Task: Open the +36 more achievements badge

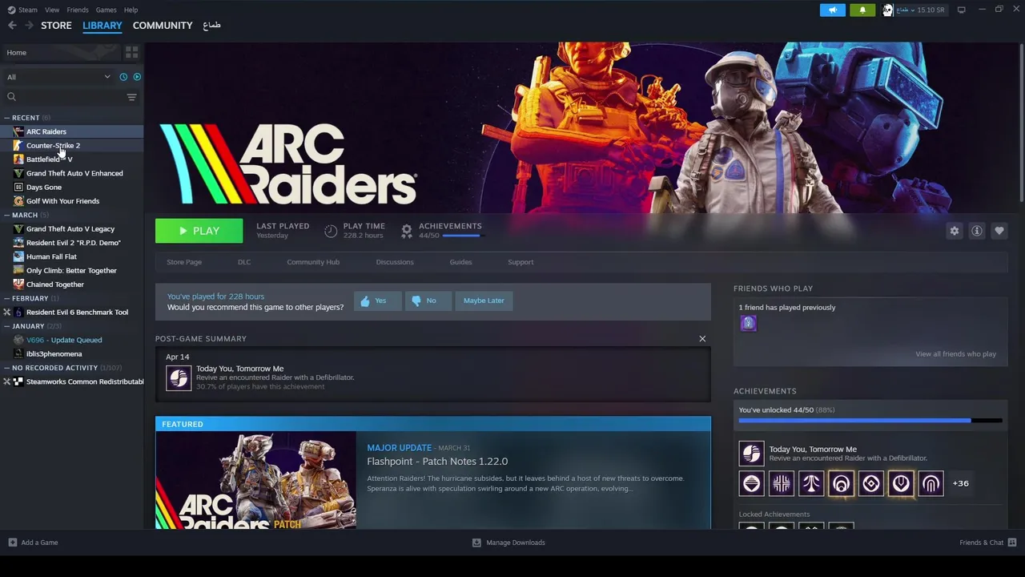Action: 961,483
